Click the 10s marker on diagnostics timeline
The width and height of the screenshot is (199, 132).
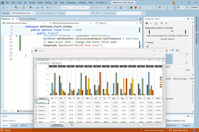click(172, 31)
